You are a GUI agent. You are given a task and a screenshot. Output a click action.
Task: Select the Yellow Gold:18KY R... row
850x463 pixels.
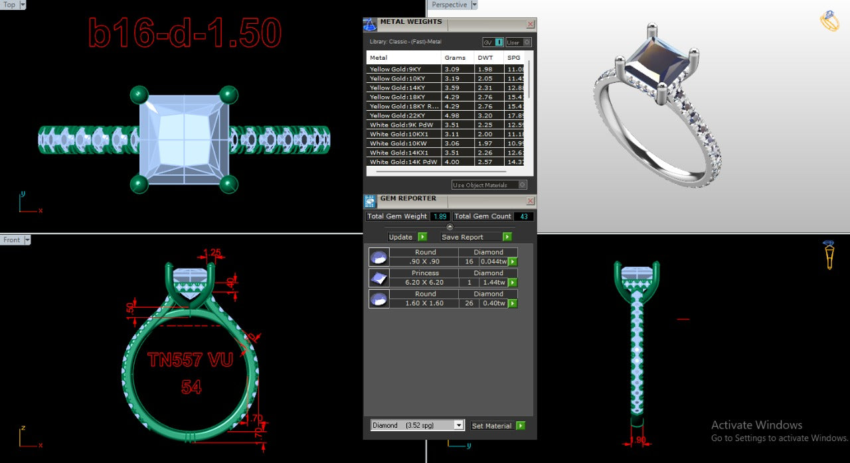coord(446,106)
